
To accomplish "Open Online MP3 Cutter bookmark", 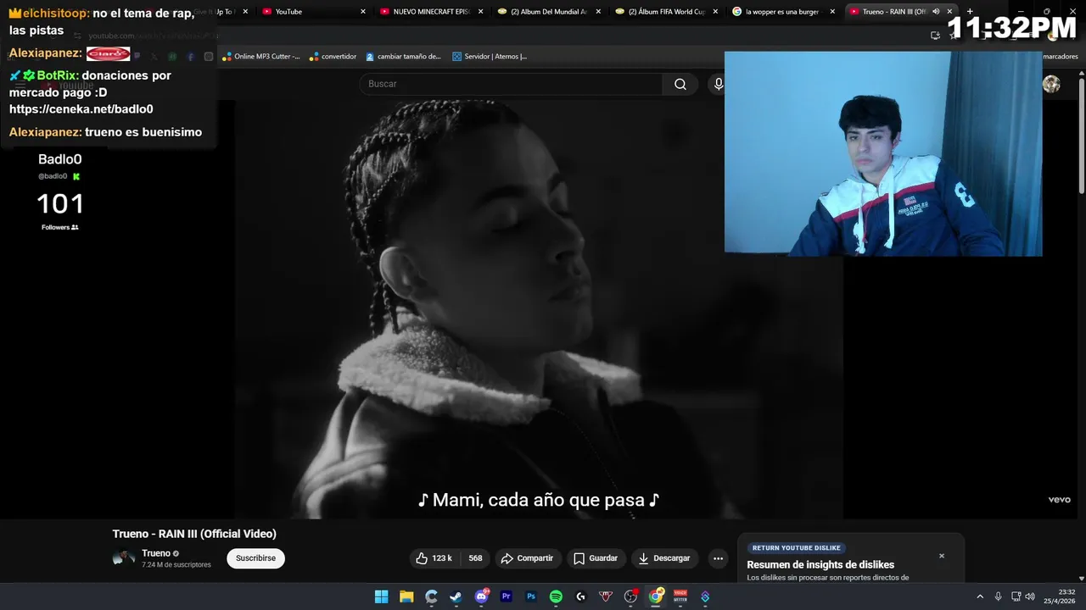I will (261, 57).
